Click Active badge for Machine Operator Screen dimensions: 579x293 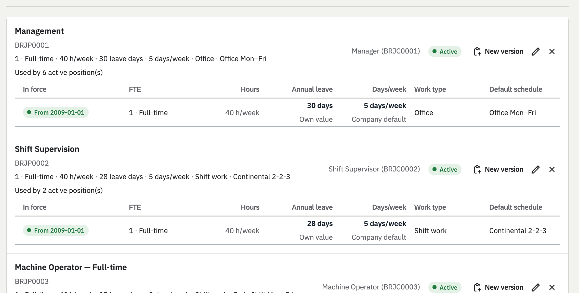pos(445,287)
